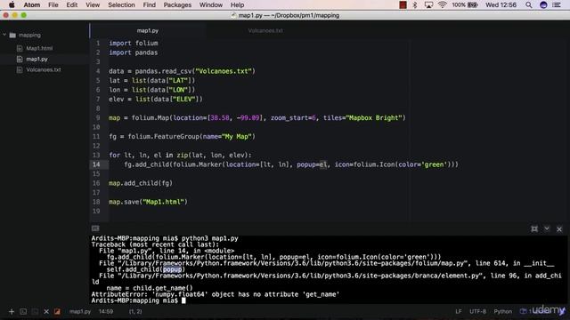Click line number 14 in the gutter
This screenshot has width=570, height=320.
point(96,164)
